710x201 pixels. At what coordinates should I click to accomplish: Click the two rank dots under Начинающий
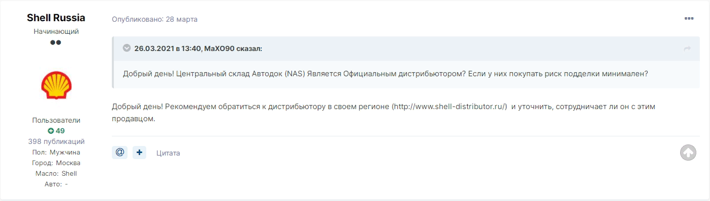click(x=56, y=42)
